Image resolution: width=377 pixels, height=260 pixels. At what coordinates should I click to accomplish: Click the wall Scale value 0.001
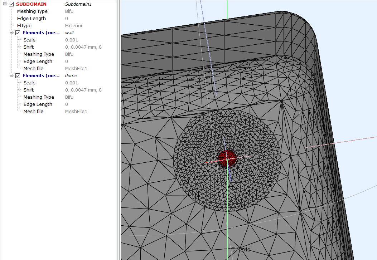71,40
